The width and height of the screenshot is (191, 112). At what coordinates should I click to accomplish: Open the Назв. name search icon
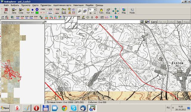pos(132,11)
